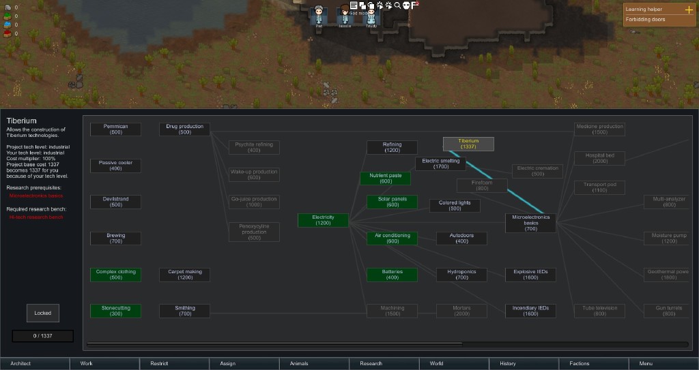Select the Firefoam research project
Screen dimensions: 699x370
[482, 185]
